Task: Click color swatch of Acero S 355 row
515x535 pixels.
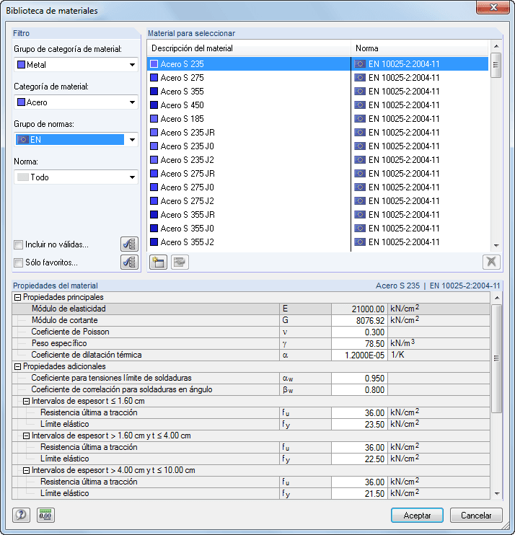Action: point(154,92)
